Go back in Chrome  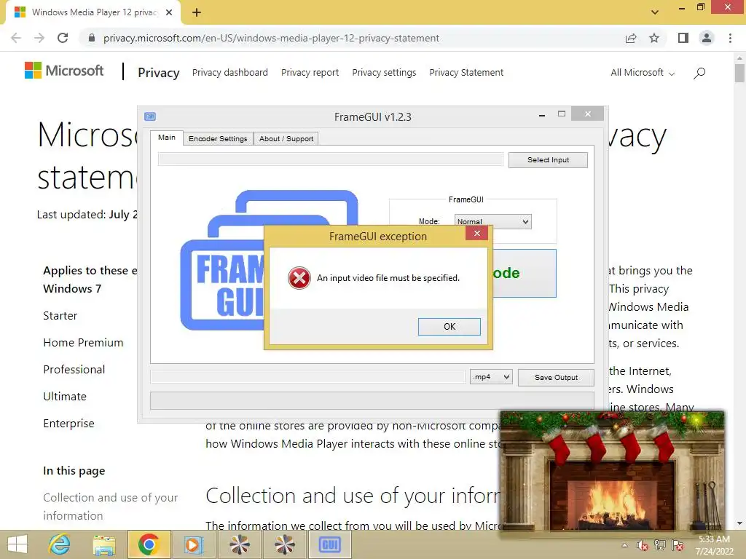[16, 38]
